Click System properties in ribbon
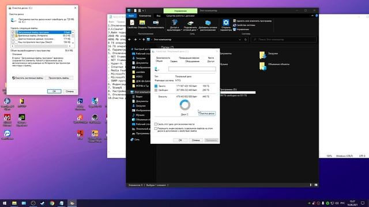The height and width of the screenshot is (207, 369). pos(244,25)
